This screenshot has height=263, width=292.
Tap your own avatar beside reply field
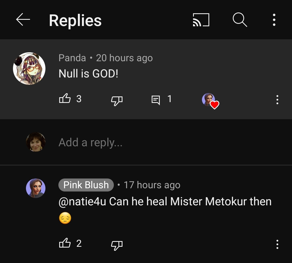coord(36,142)
